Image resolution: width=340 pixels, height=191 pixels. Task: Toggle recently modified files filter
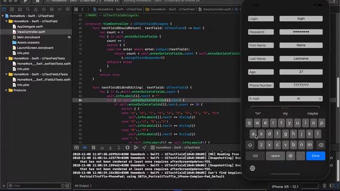63,186
